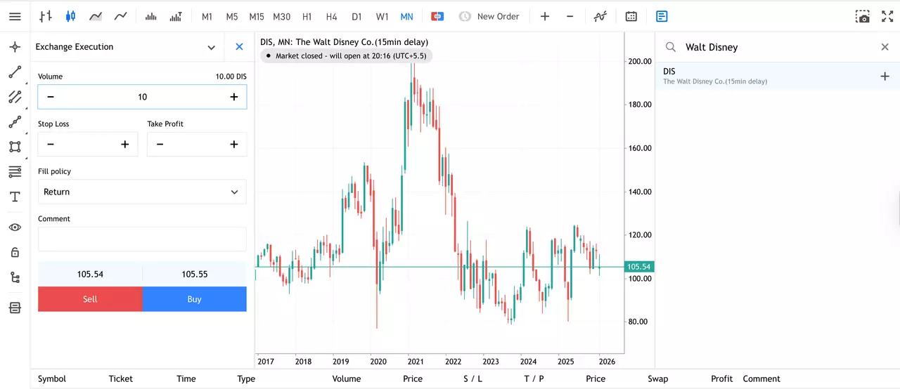The height and width of the screenshot is (389, 900).
Task: Switch to line chart type
Action: click(121, 16)
